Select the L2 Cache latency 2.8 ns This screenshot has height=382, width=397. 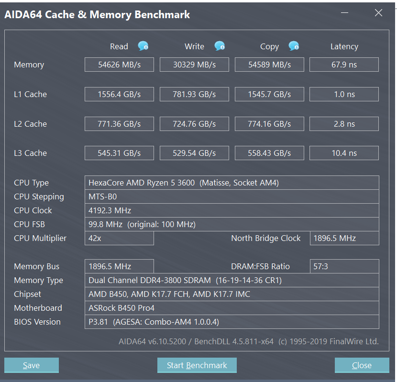point(344,124)
